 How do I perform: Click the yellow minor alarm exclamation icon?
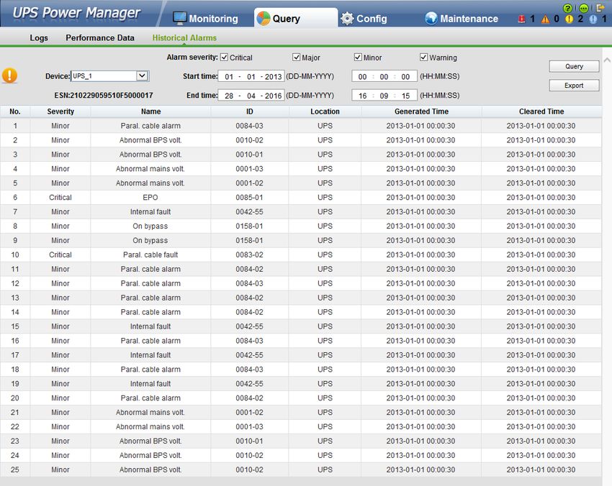click(x=569, y=19)
